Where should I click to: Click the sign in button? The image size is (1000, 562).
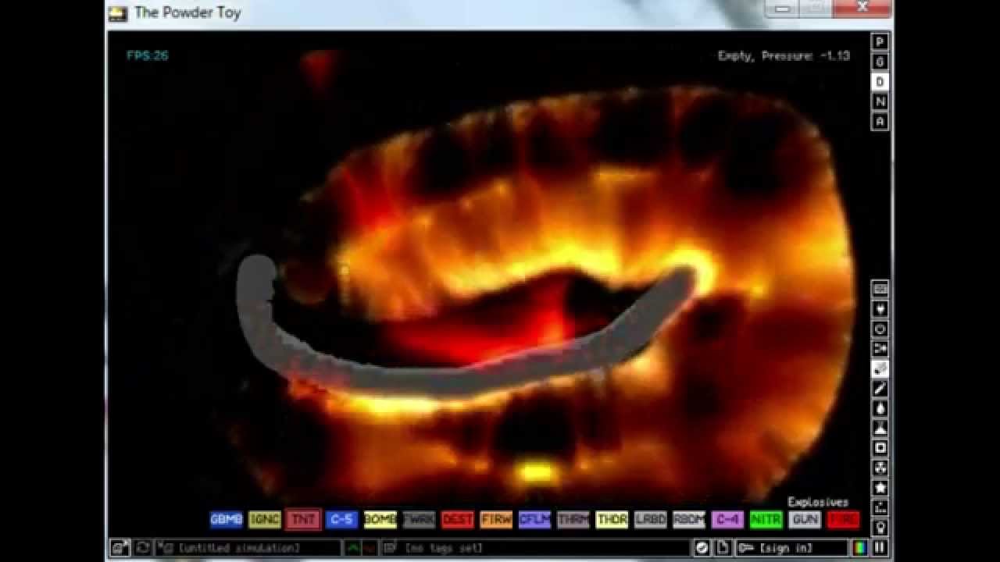[x=791, y=548]
